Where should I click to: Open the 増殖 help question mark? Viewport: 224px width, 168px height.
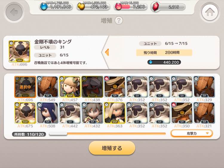click(x=119, y=21)
